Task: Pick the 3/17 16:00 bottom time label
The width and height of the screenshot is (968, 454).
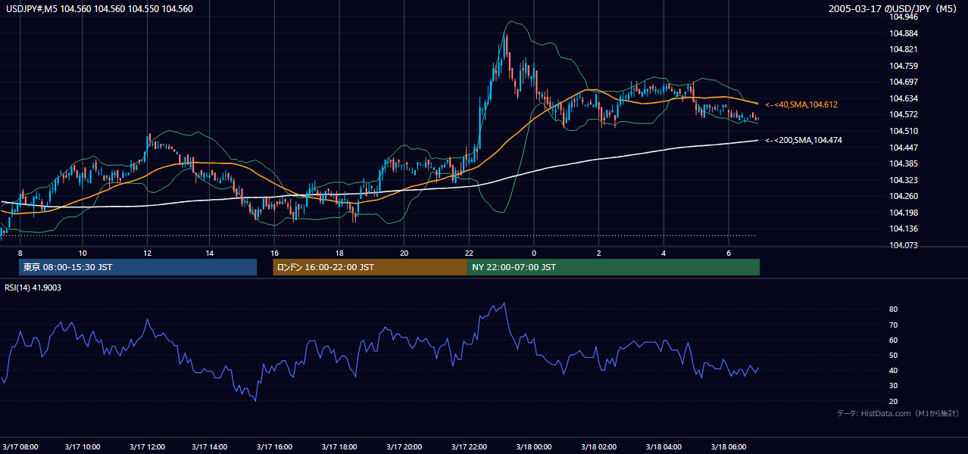Action: click(274, 446)
